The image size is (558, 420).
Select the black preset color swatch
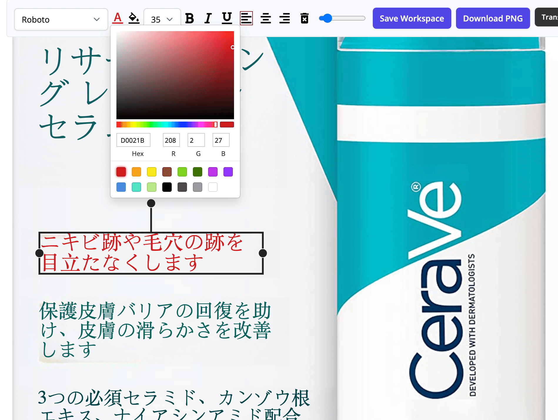pyautogui.click(x=167, y=187)
